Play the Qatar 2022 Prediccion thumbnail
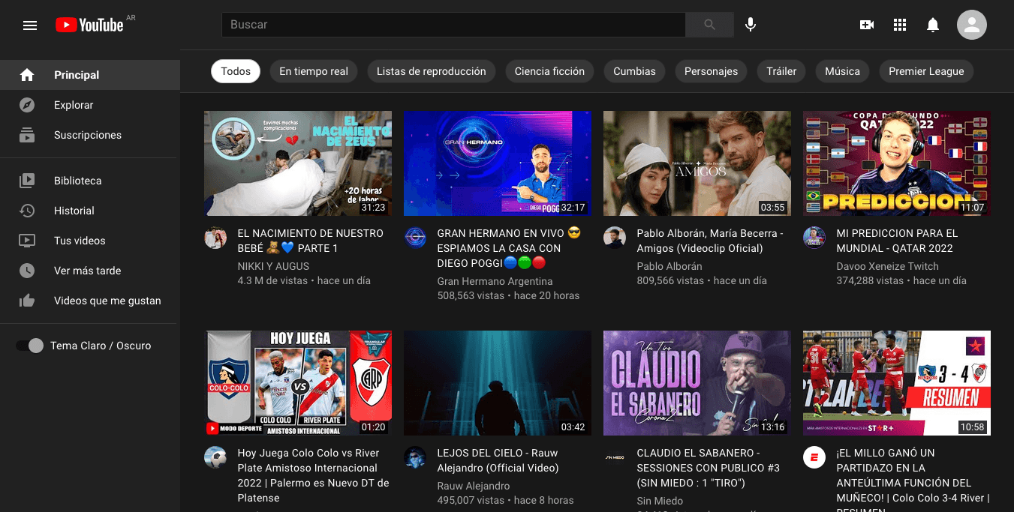 pyautogui.click(x=897, y=163)
